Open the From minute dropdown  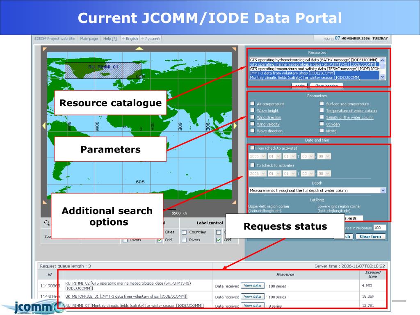pyautogui.click(x=324, y=156)
